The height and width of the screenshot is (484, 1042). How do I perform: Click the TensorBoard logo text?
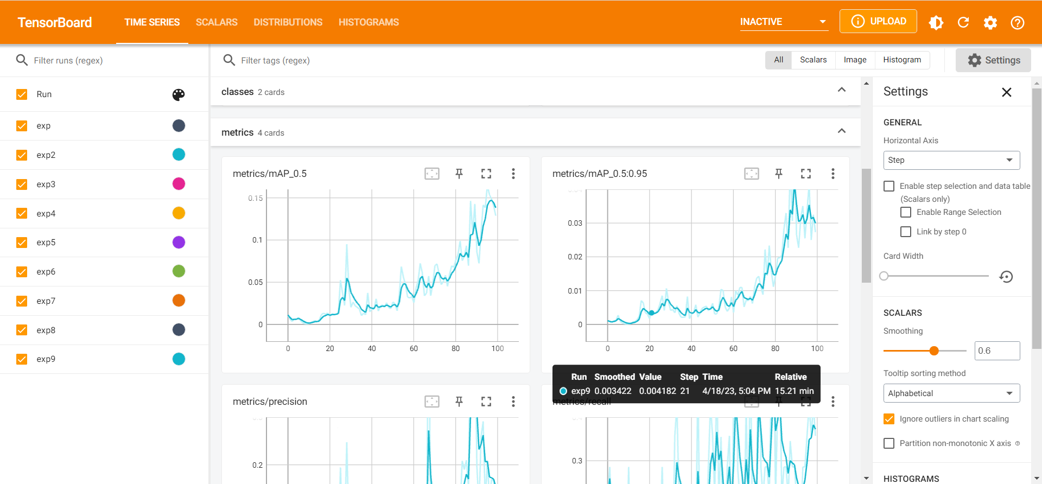55,22
